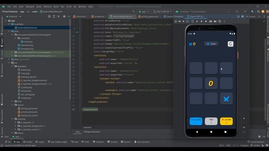The image size is (269, 151).
Task: Click the Make Project hammer icon
Action: pyautogui.click(x=133, y=11)
